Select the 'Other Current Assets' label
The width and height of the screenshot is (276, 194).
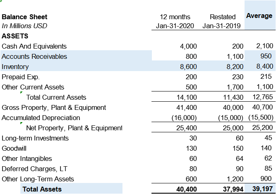[x=33, y=87]
